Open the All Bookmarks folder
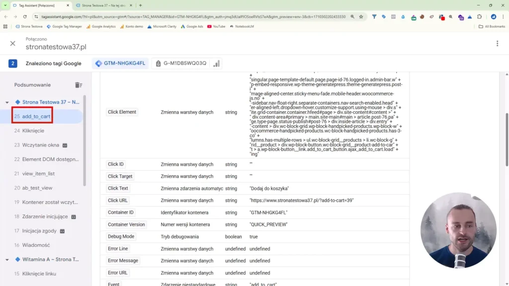 click(492, 27)
